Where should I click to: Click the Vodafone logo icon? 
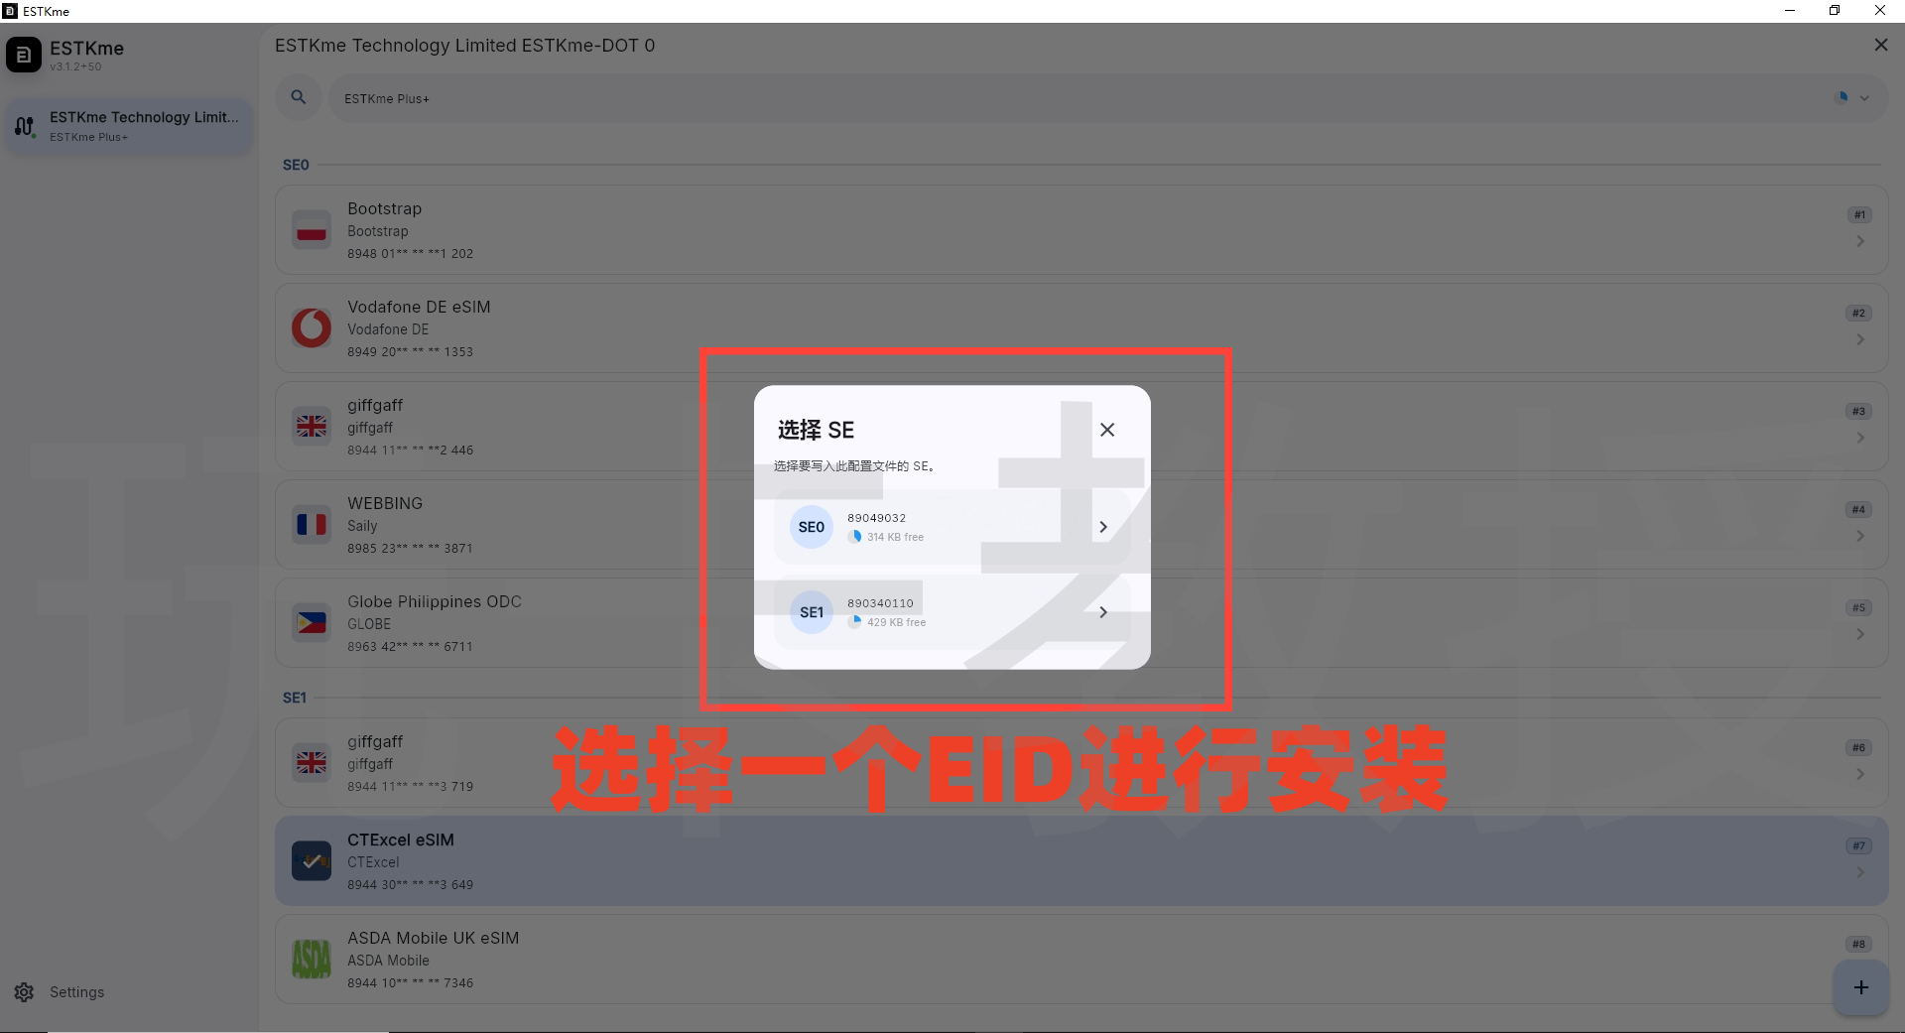[x=312, y=327]
